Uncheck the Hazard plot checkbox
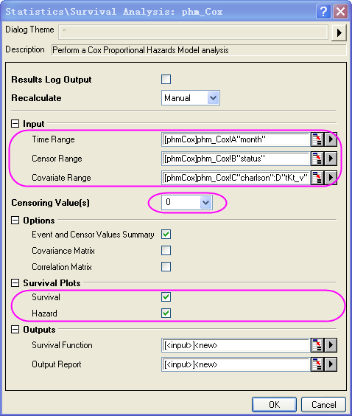The height and width of the screenshot is (416, 352). click(x=166, y=313)
